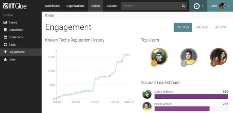233x113 pixels.
Task: Switch to the 60 Days range
Action: click(x=202, y=27)
